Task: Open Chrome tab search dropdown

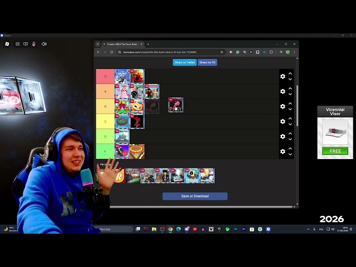Action: [x=98, y=44]
